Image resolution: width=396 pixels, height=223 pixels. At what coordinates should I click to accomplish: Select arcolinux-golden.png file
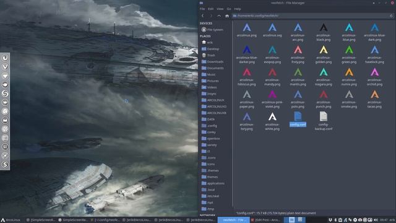(x=324, y=55)
